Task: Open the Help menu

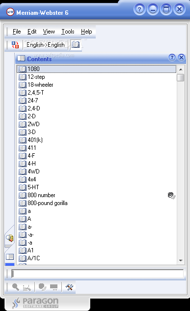Action: [86, 32]
